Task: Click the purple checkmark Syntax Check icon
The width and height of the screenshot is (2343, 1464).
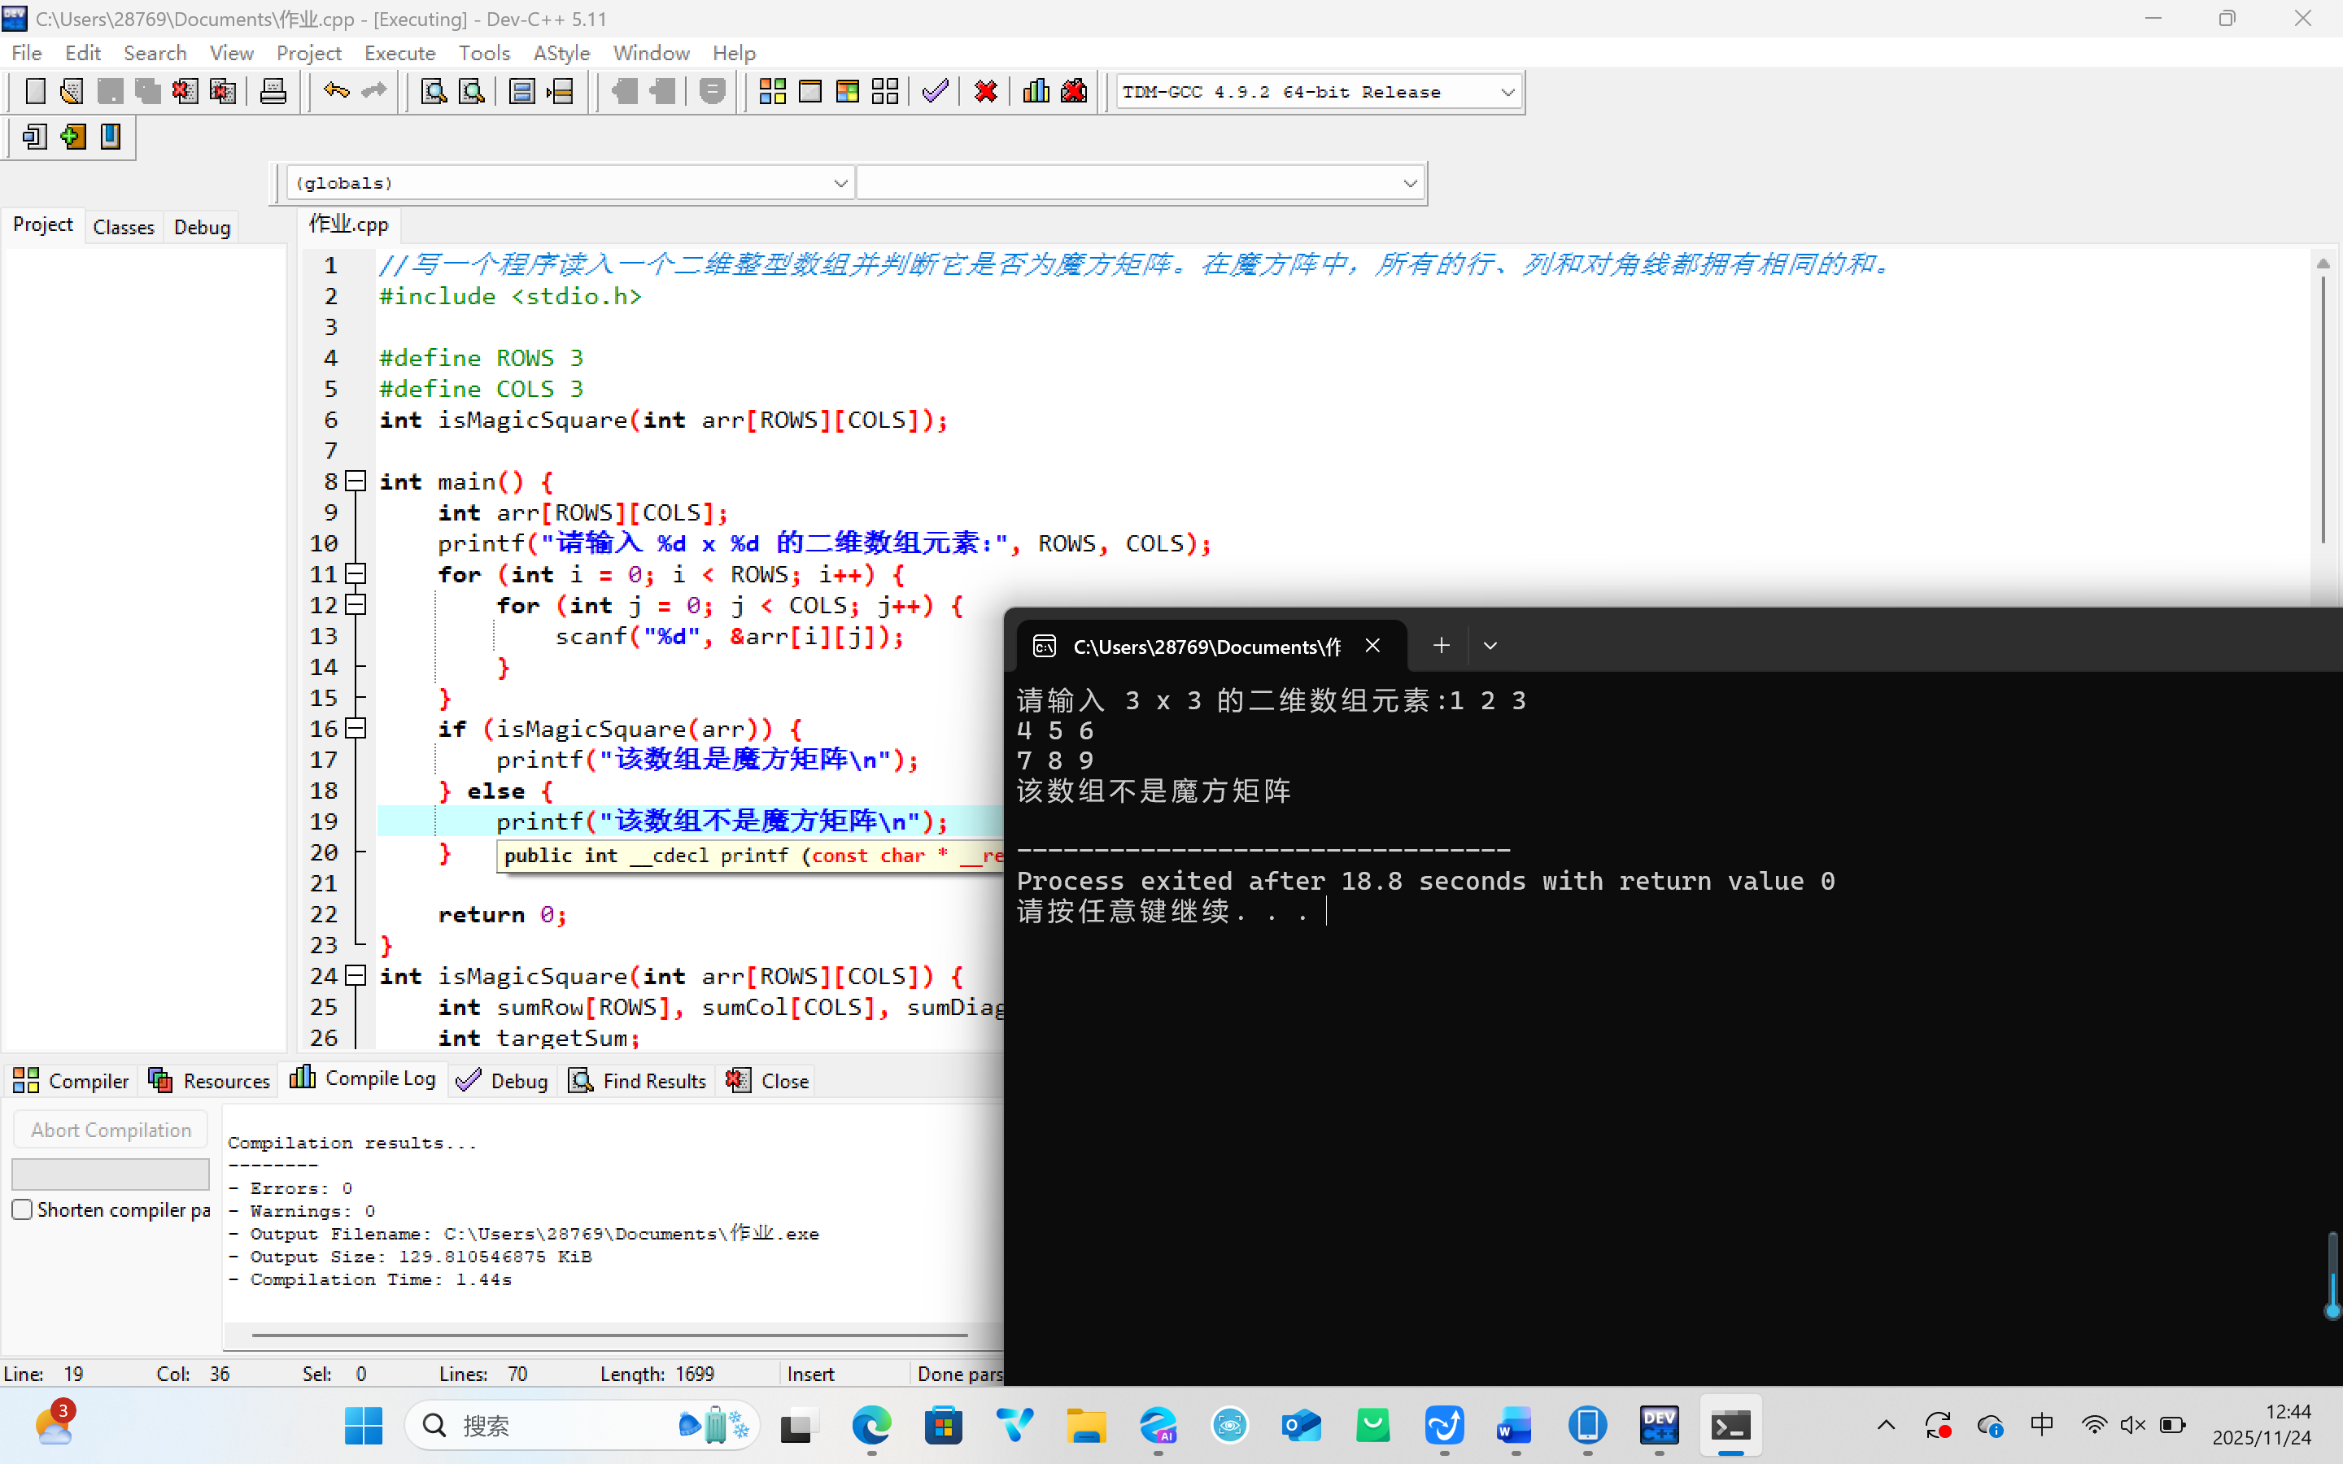Action: [934, 92]
